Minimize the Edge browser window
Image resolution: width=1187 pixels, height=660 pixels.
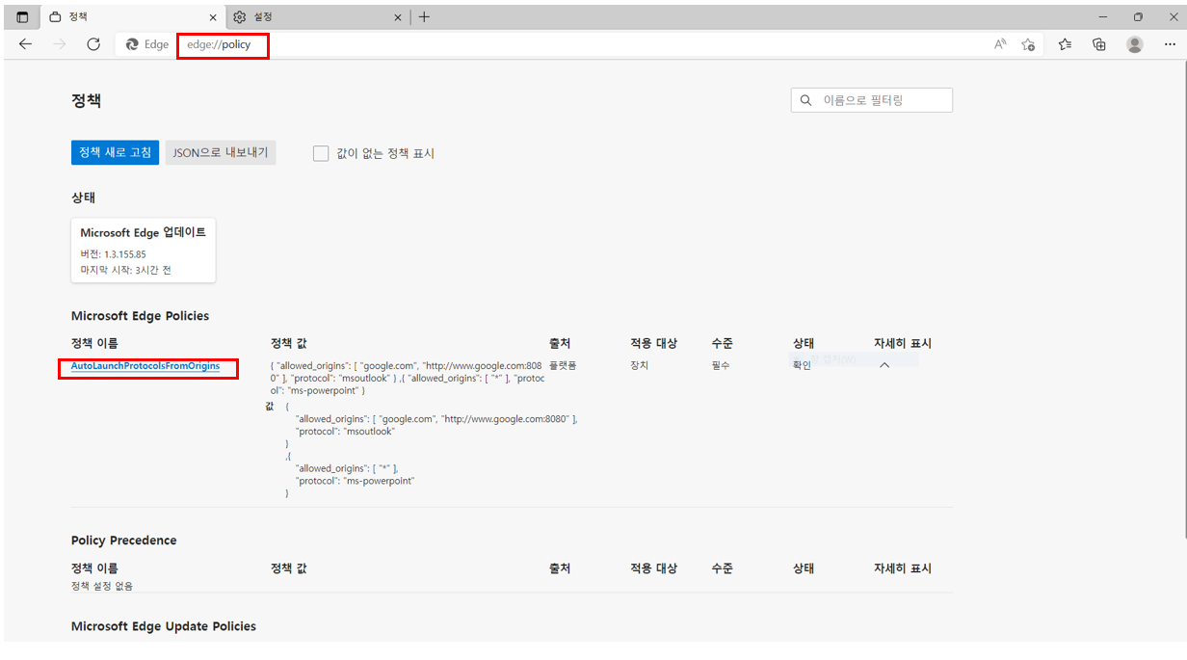pos(1102,16)
